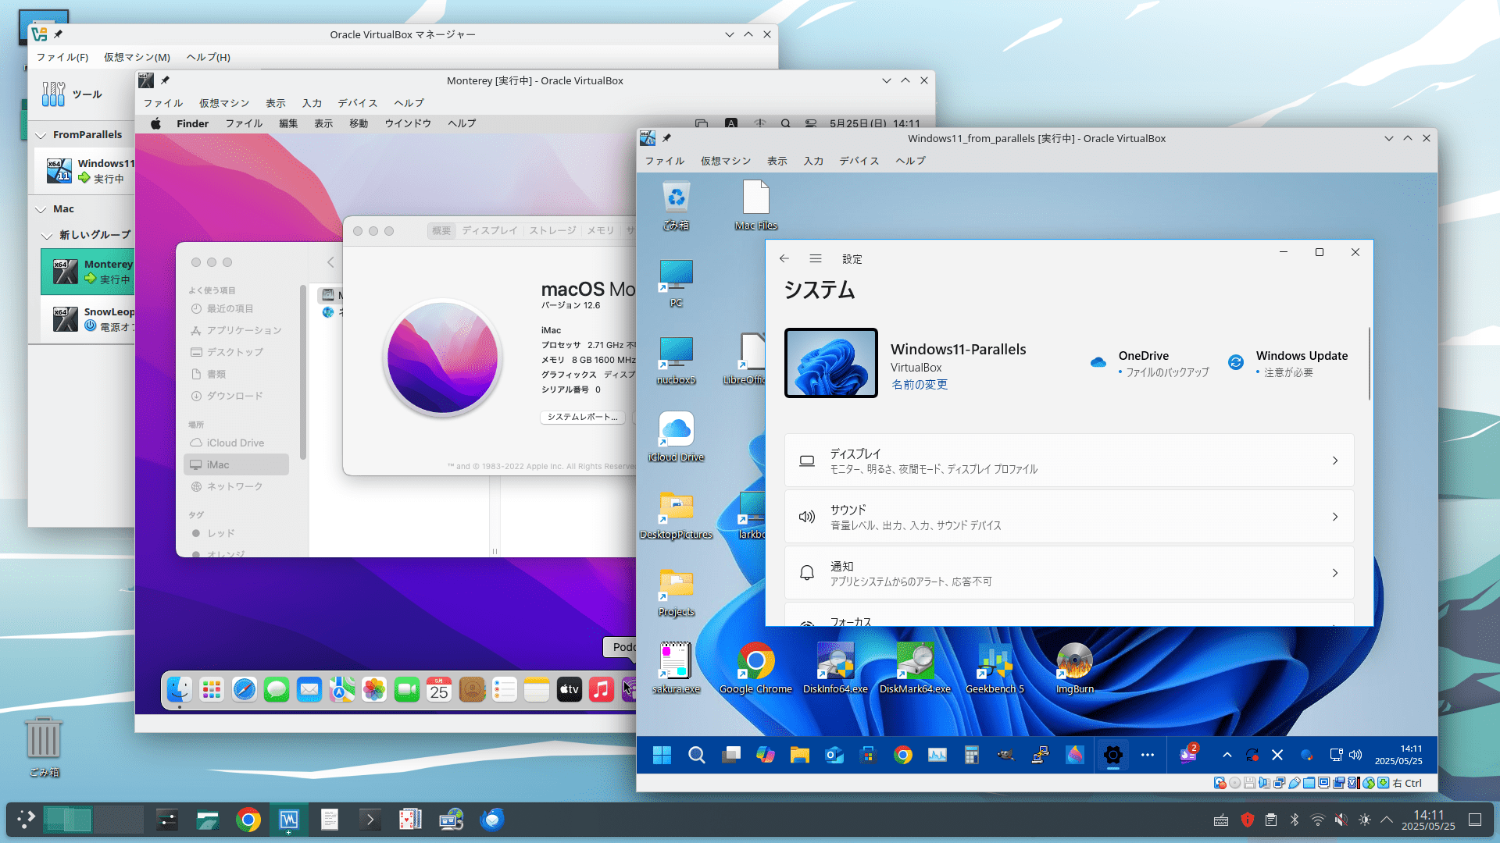This screenshot has width=1500, height=843.
Task: Select Geekbench 5 desktop icon
Action: (x=995, y=668)
